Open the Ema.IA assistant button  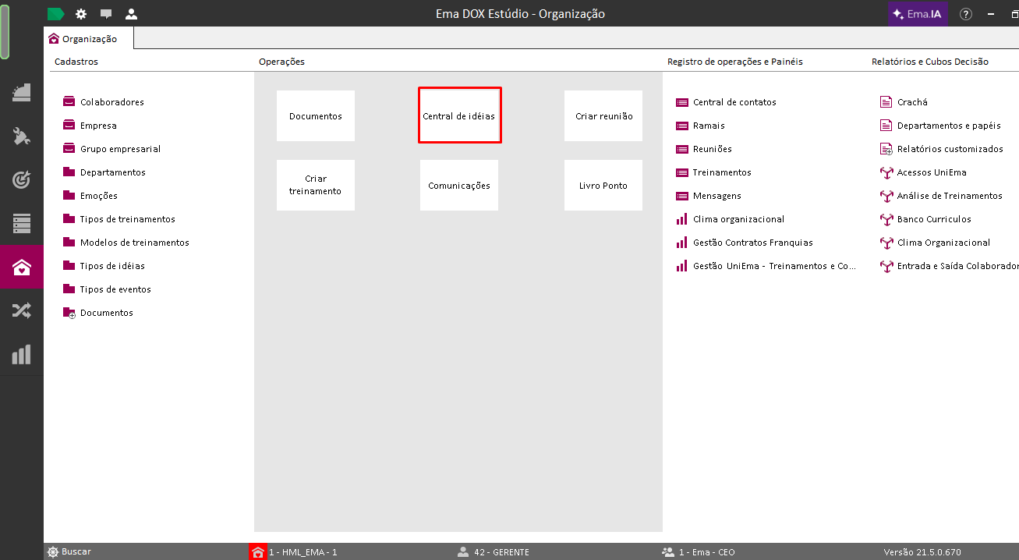[x=918, y=14]
